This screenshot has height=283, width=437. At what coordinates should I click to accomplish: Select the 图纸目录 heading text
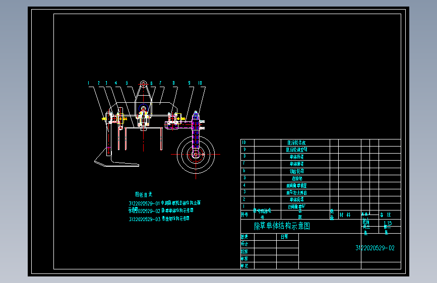(144, 194)
